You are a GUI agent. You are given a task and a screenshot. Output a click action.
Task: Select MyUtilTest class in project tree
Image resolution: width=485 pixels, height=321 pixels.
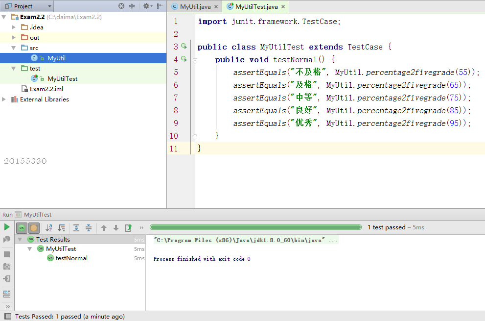point(83,79)
